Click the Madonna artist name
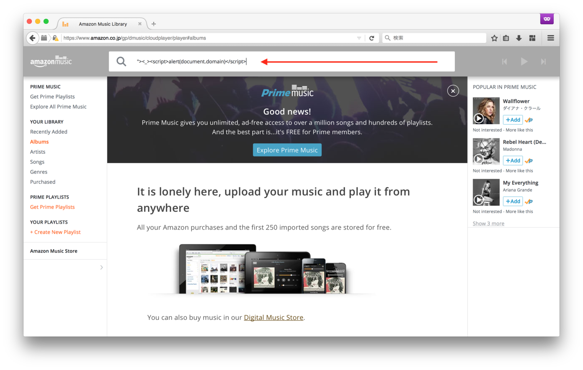 (512, 149)
